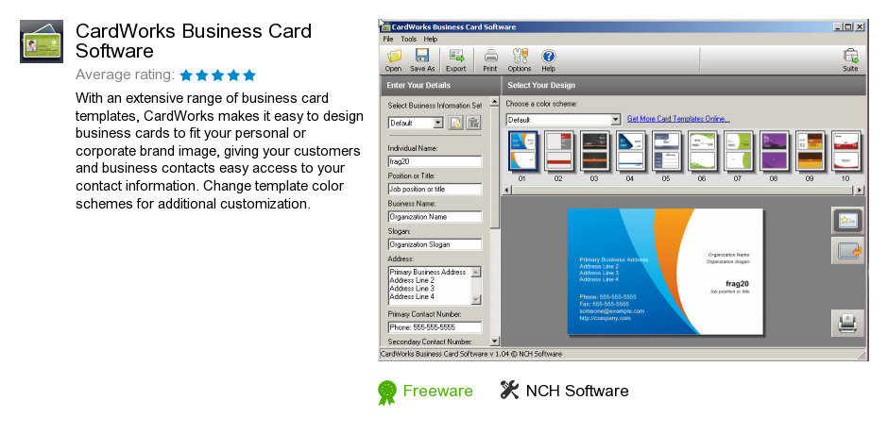Viewport: 888px width, 434px height.
Task: Click the Business Name input field
Action: click(x=435, y=217)
